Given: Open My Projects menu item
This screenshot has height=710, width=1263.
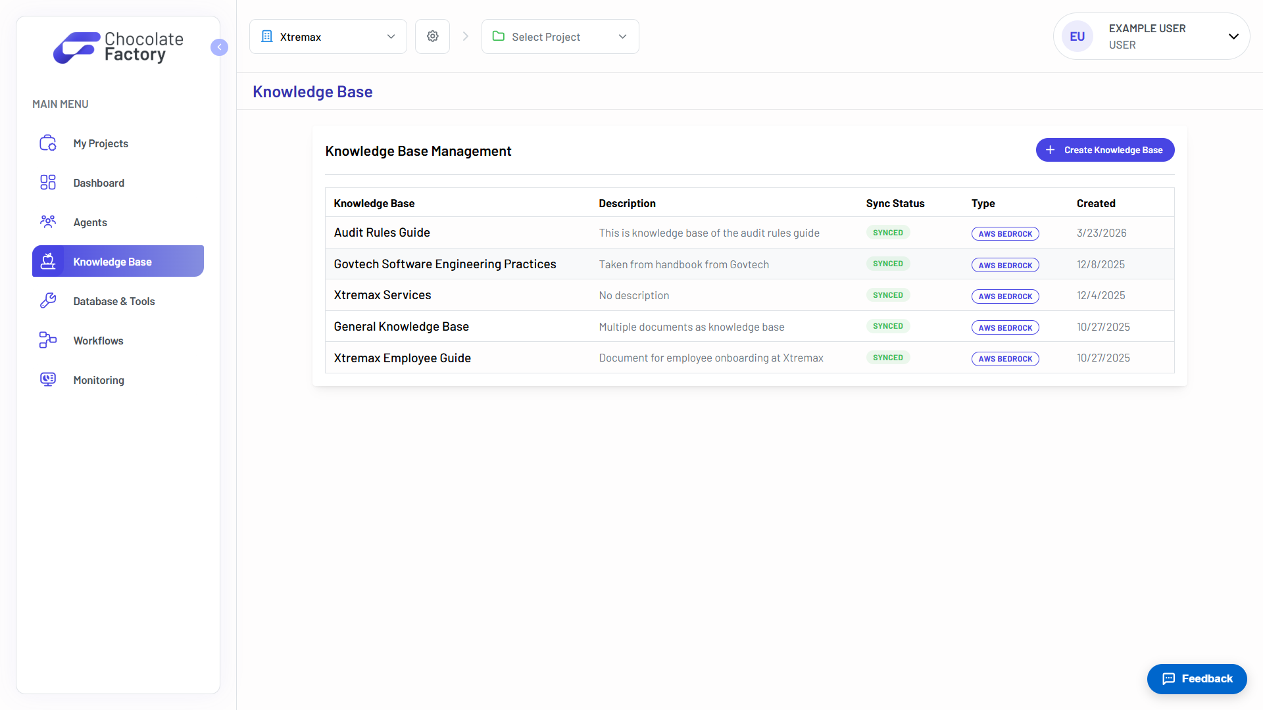Looking at the screenshot, I should click(118, 143).
